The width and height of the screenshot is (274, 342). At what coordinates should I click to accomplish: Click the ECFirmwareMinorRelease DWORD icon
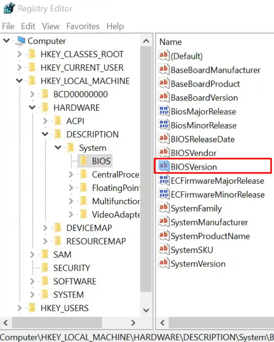[x=164, y=194]
